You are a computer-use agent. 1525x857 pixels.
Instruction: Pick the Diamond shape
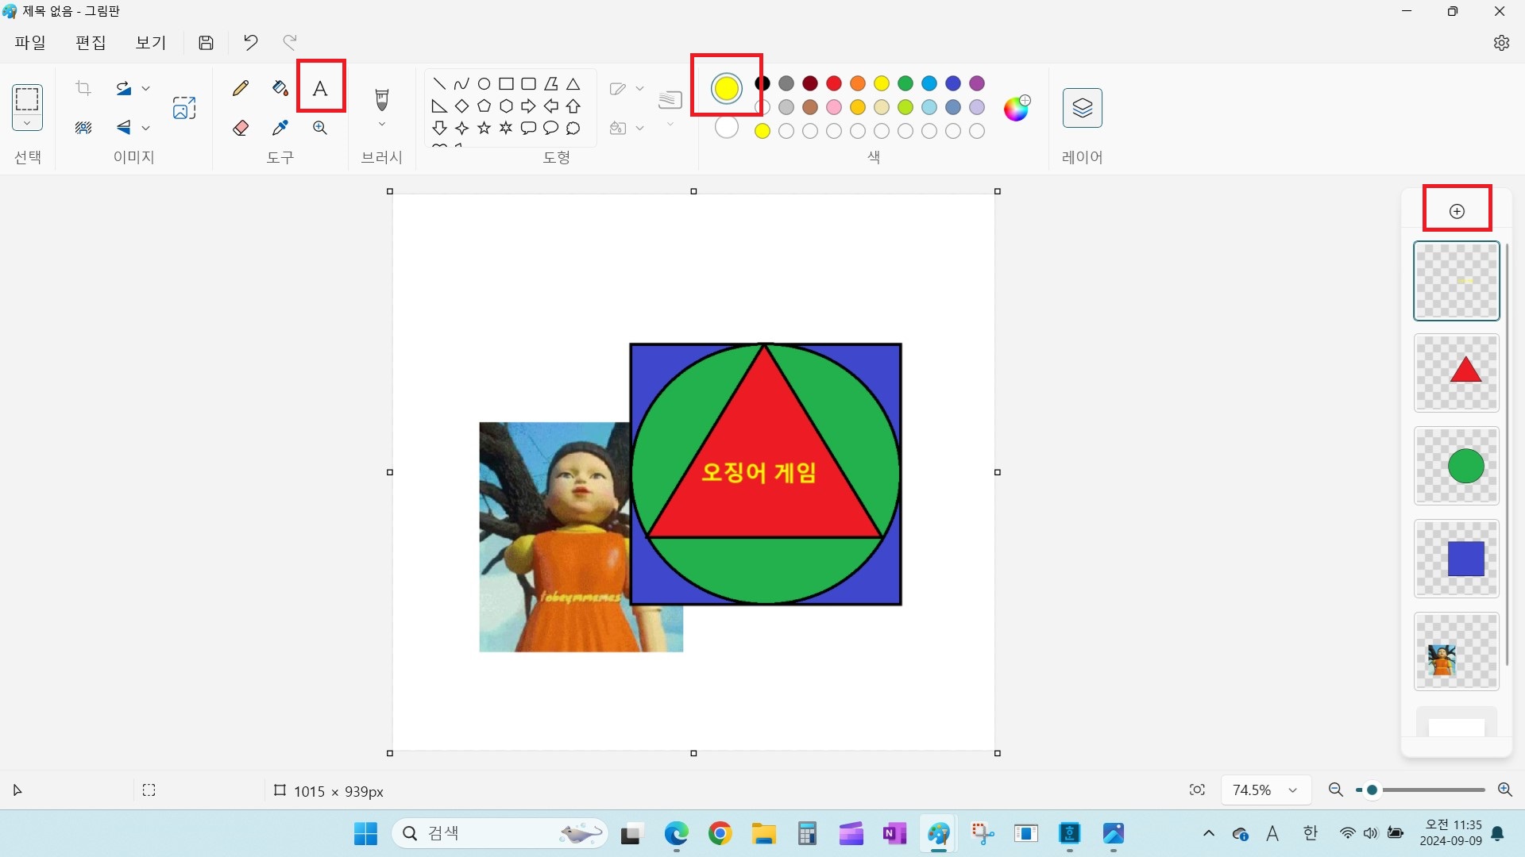461,106
